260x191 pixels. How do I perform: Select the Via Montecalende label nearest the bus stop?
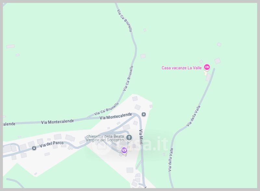(x=116, y=116)
